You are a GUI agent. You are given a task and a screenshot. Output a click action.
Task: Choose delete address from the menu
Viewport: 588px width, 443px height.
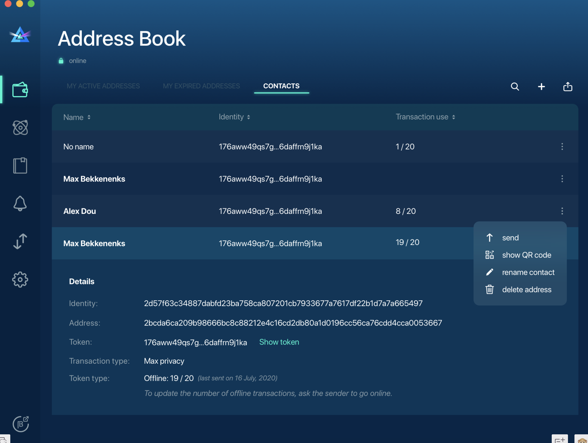[527, 289]
